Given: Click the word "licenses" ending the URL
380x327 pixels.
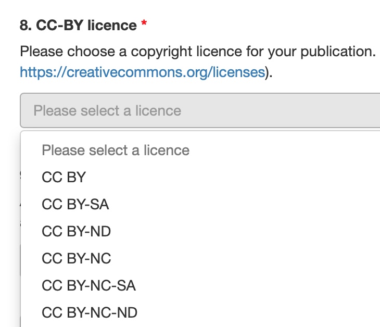Looking at the screenshot, I should click(238, 72).
